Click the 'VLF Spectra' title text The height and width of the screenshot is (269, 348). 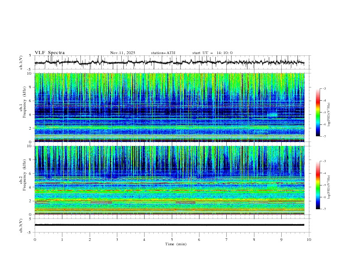point(50,53)
